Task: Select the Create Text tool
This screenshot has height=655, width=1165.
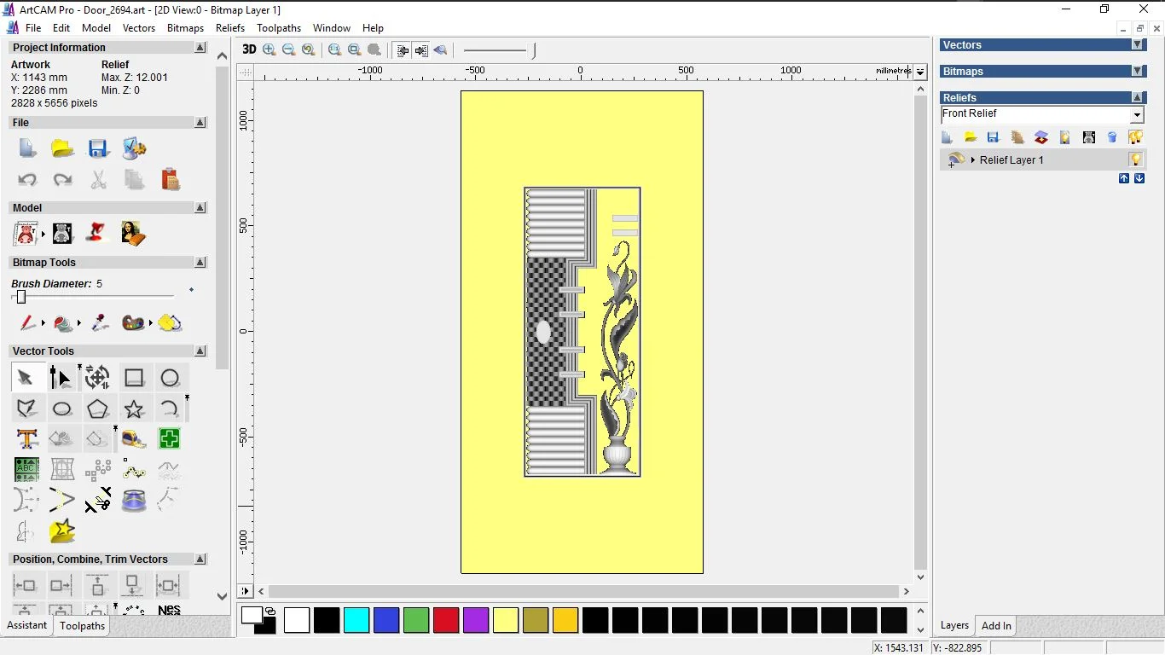Action: coord(26,438)
